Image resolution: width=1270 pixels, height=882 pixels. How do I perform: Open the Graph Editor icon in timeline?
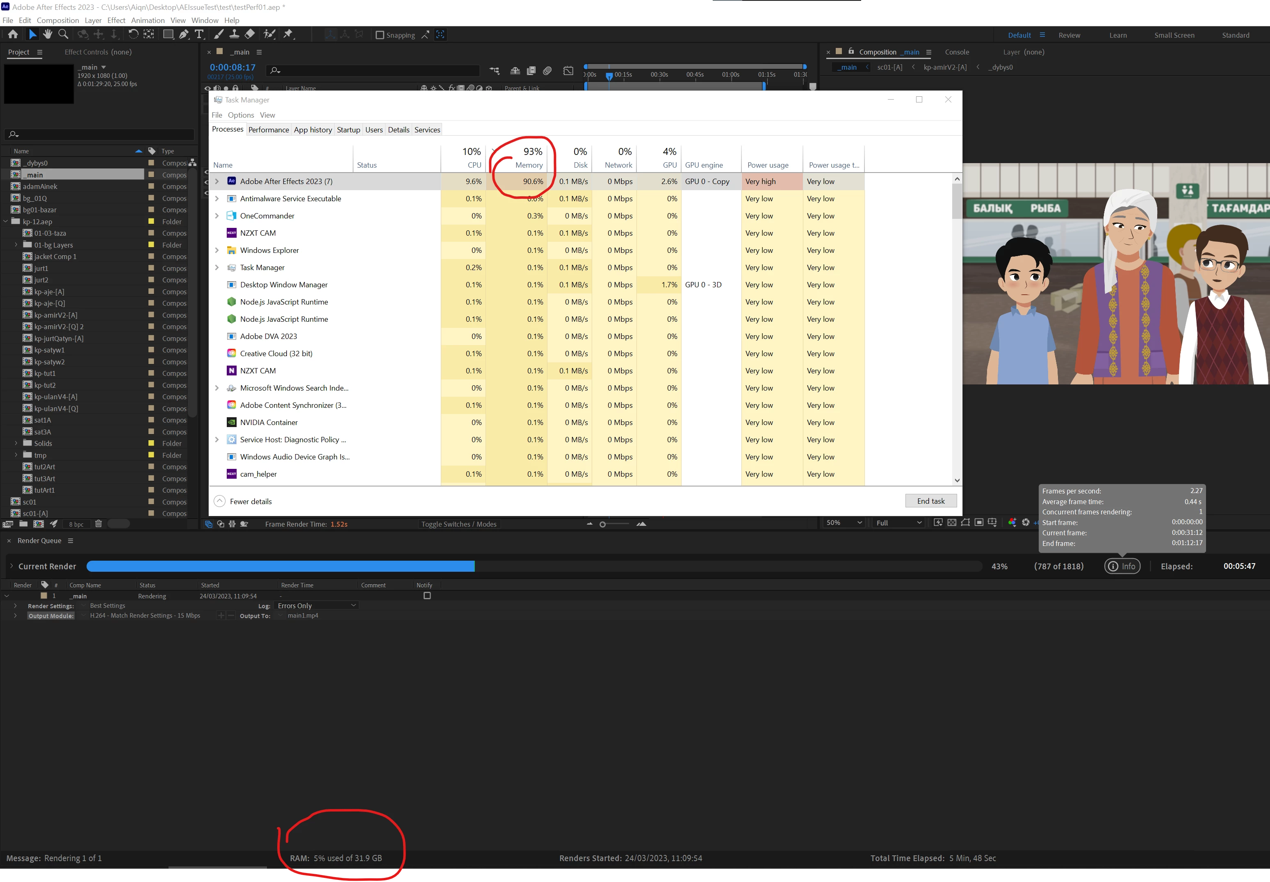pyautogui.click(x=568, y=71)
